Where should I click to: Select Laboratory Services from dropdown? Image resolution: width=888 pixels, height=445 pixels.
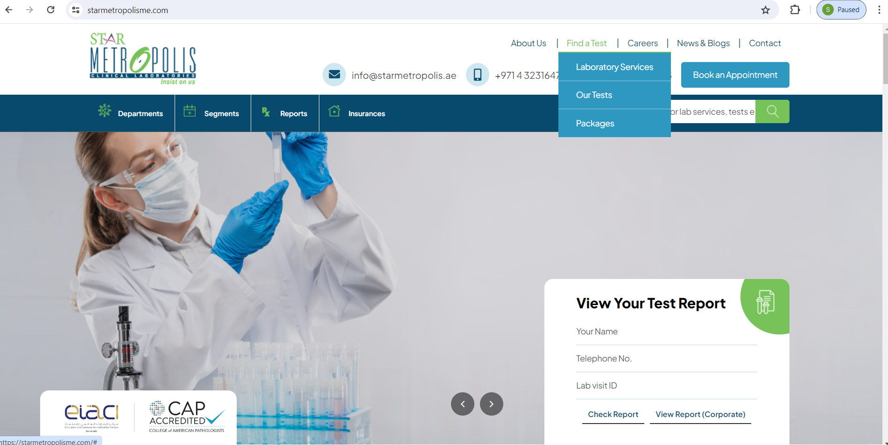point(614,67)
